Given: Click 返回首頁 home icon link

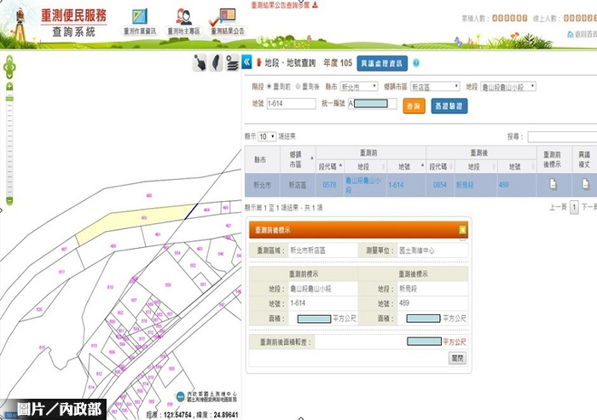Looking at the screenshot, I should pos(582,34).
